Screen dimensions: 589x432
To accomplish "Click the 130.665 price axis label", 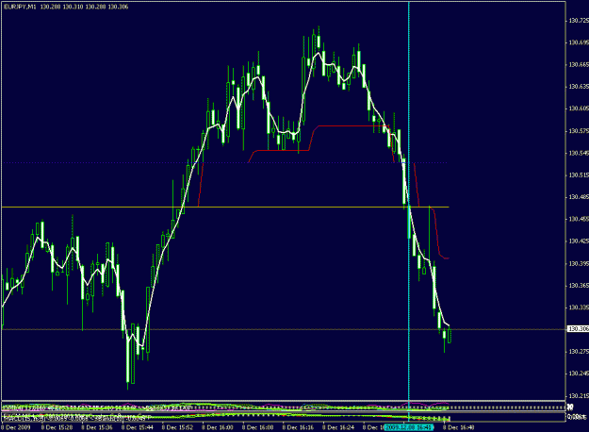I will tap(578, 65).
